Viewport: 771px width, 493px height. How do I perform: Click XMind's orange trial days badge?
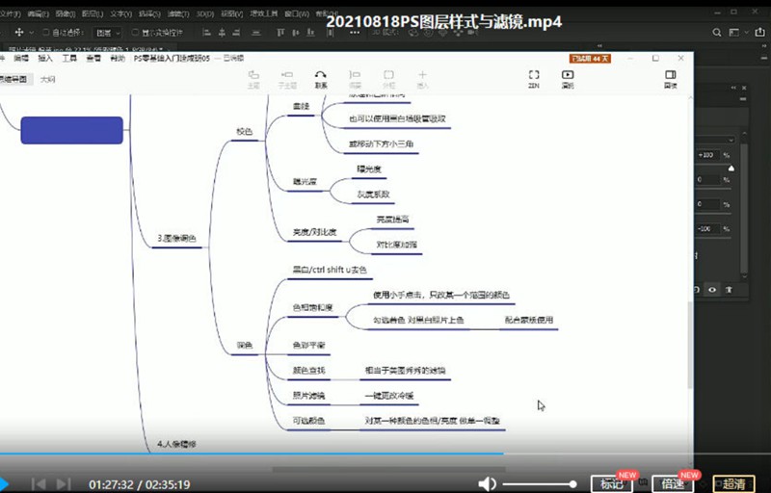coord(590,59)
